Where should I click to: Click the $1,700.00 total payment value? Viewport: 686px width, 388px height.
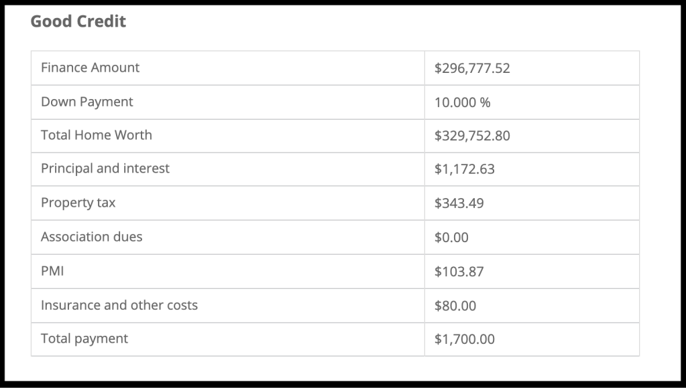(464, 339)
